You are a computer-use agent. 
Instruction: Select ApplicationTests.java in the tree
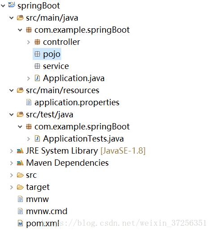pos(83,139)
